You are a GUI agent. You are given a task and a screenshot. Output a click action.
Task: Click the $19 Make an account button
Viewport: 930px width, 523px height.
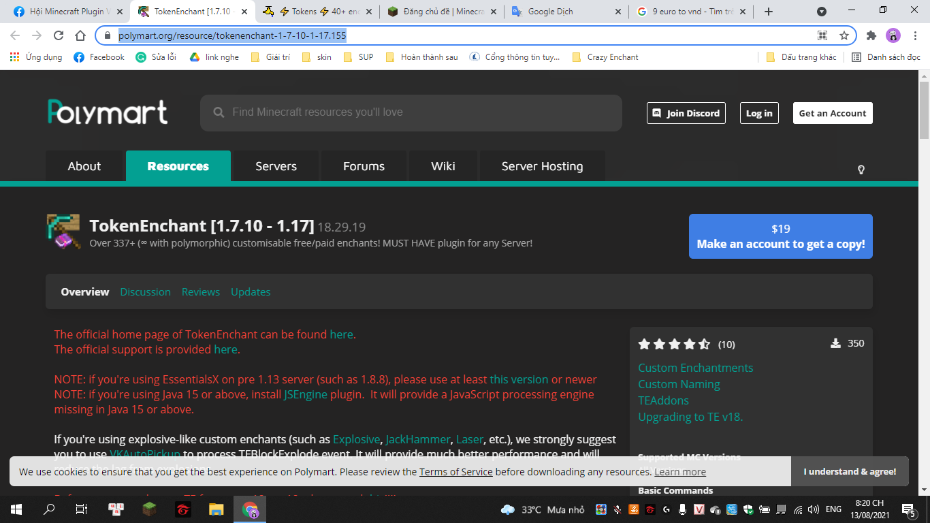(x=781, y=236)
